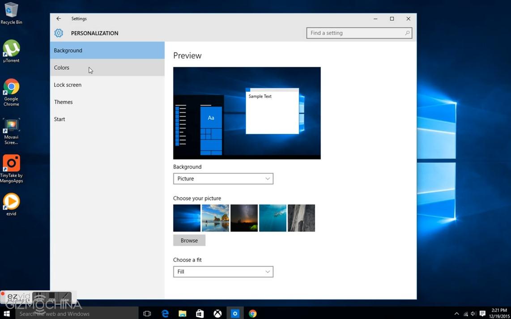Open the Lock screen settings section

coord(68,85)
